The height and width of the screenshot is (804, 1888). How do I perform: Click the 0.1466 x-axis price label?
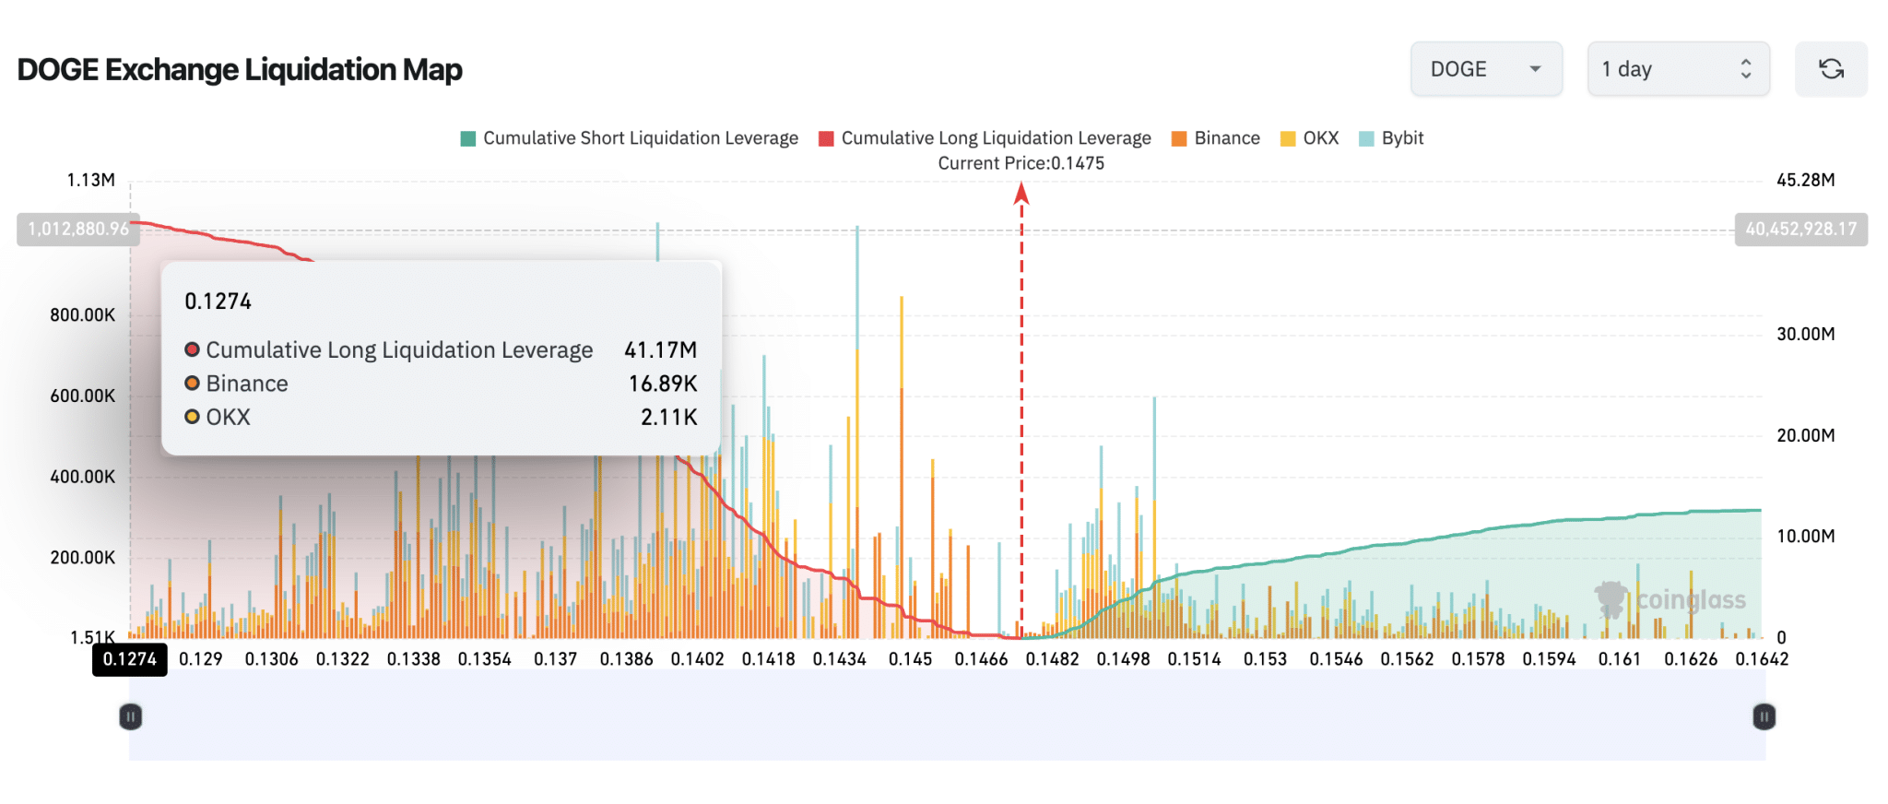[982, 659]
